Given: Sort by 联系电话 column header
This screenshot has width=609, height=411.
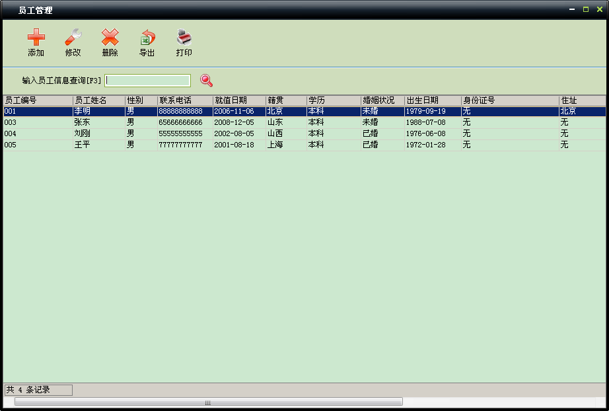Looking at the screenshot, I should pos(185,100).
